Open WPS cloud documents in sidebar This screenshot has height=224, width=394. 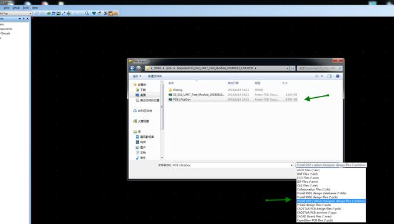pyautogui.click(x=142, y=110)
